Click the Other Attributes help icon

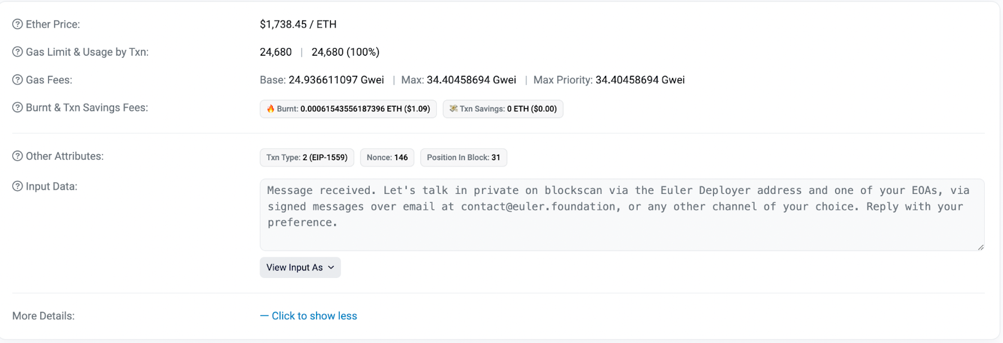point(18,156)
